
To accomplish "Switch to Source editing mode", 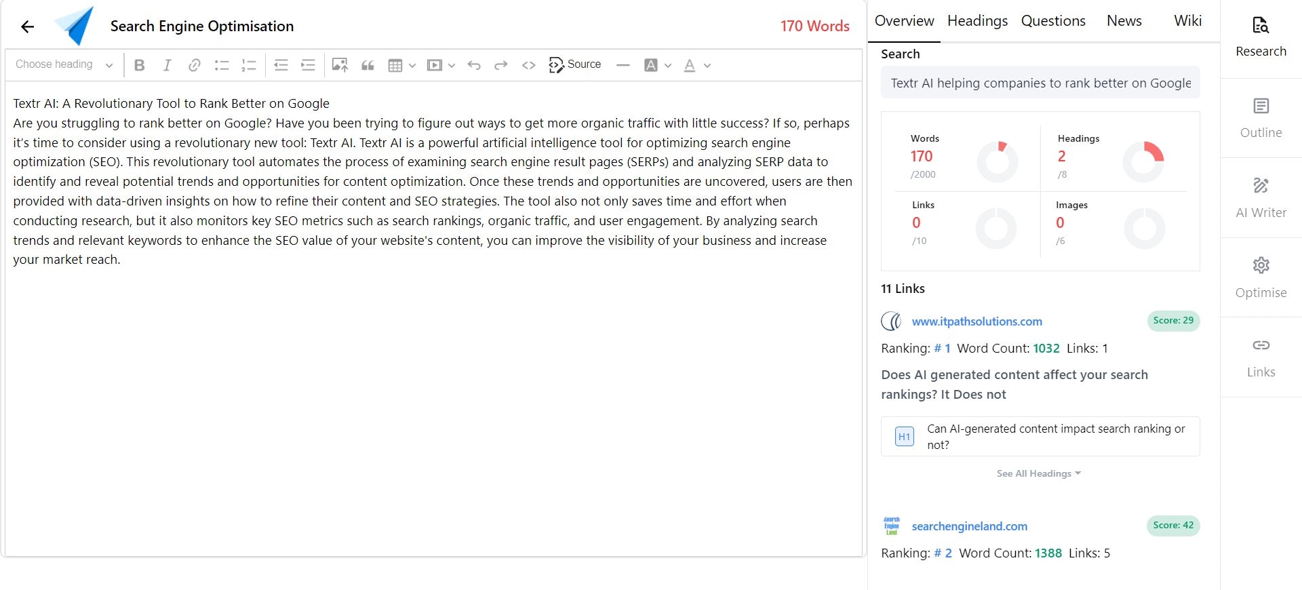I will (575, 64).
